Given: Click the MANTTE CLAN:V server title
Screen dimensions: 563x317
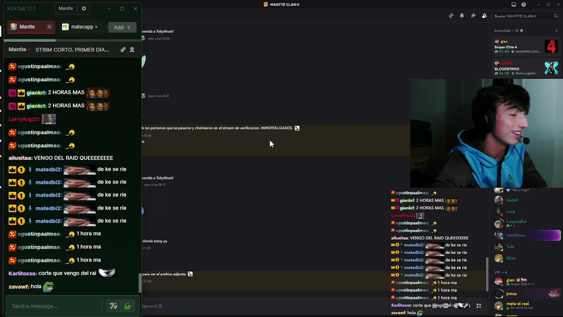Looking at the screenshot, I should 285,4.
